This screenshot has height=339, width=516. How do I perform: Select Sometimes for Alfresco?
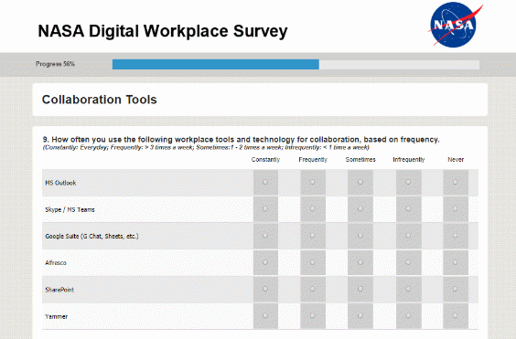(360, 262)
